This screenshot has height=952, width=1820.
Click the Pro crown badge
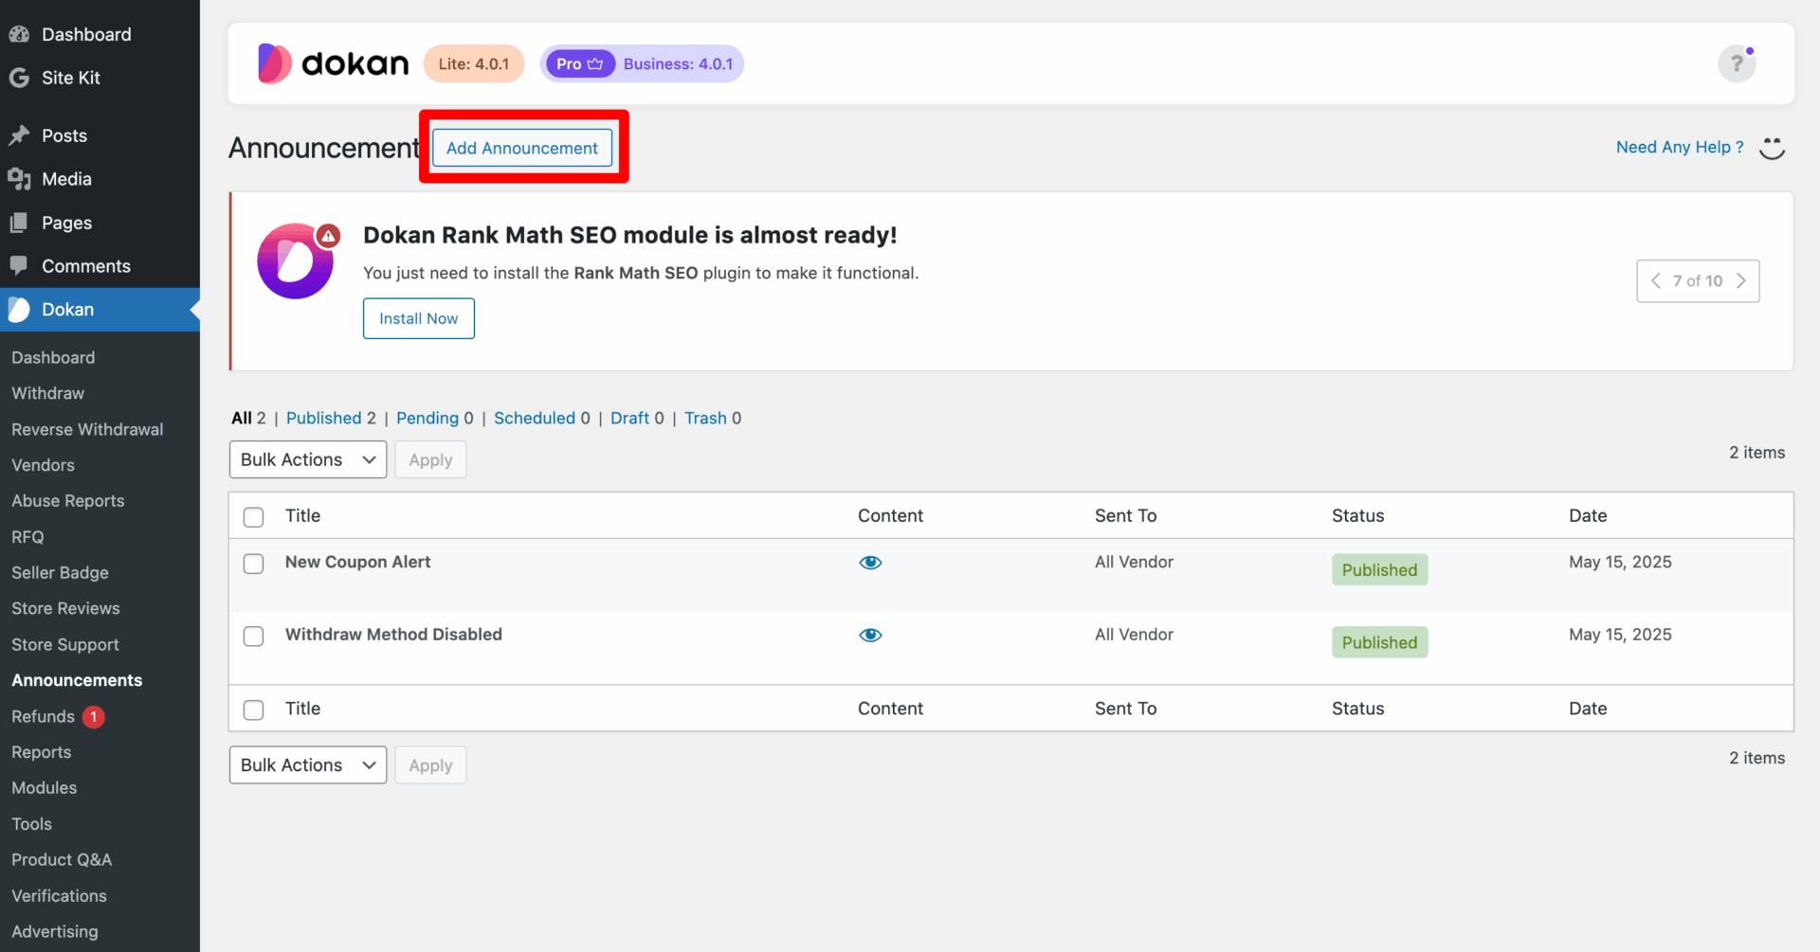580,63
